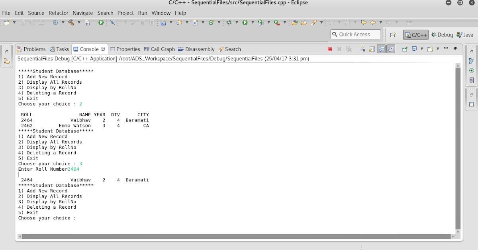Pin the console view
This screenshot has height=250, width=478.
(405, 49)
